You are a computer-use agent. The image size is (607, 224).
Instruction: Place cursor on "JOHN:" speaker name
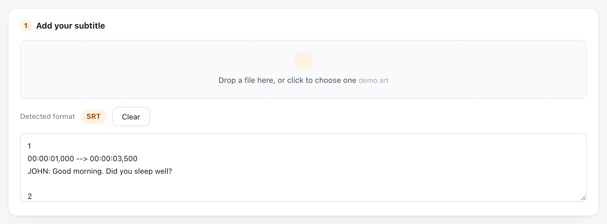[39, 171]
